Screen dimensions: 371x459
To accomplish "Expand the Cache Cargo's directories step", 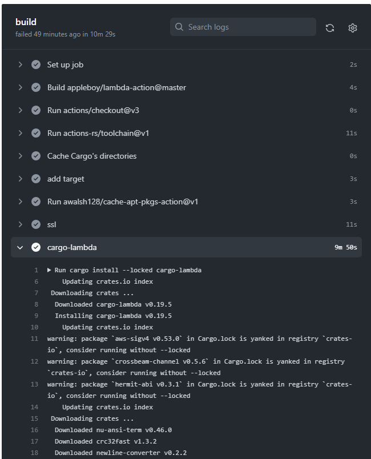I will [x=21, y=156].
